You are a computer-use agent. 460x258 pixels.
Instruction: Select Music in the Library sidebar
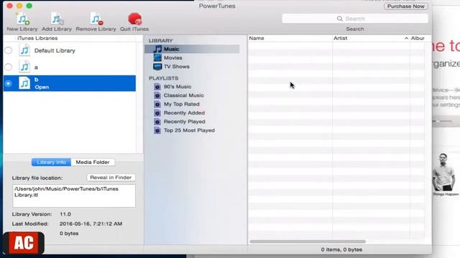click(192, 49)
